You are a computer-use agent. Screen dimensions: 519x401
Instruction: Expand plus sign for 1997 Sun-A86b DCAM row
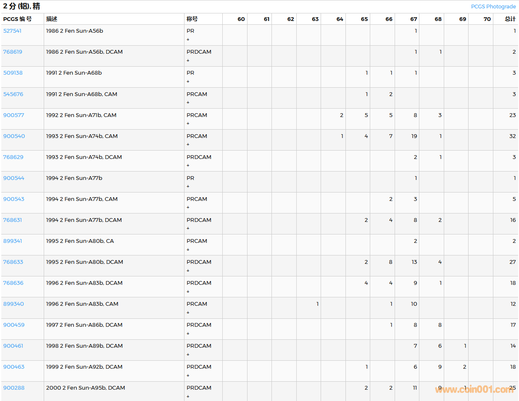188,333
